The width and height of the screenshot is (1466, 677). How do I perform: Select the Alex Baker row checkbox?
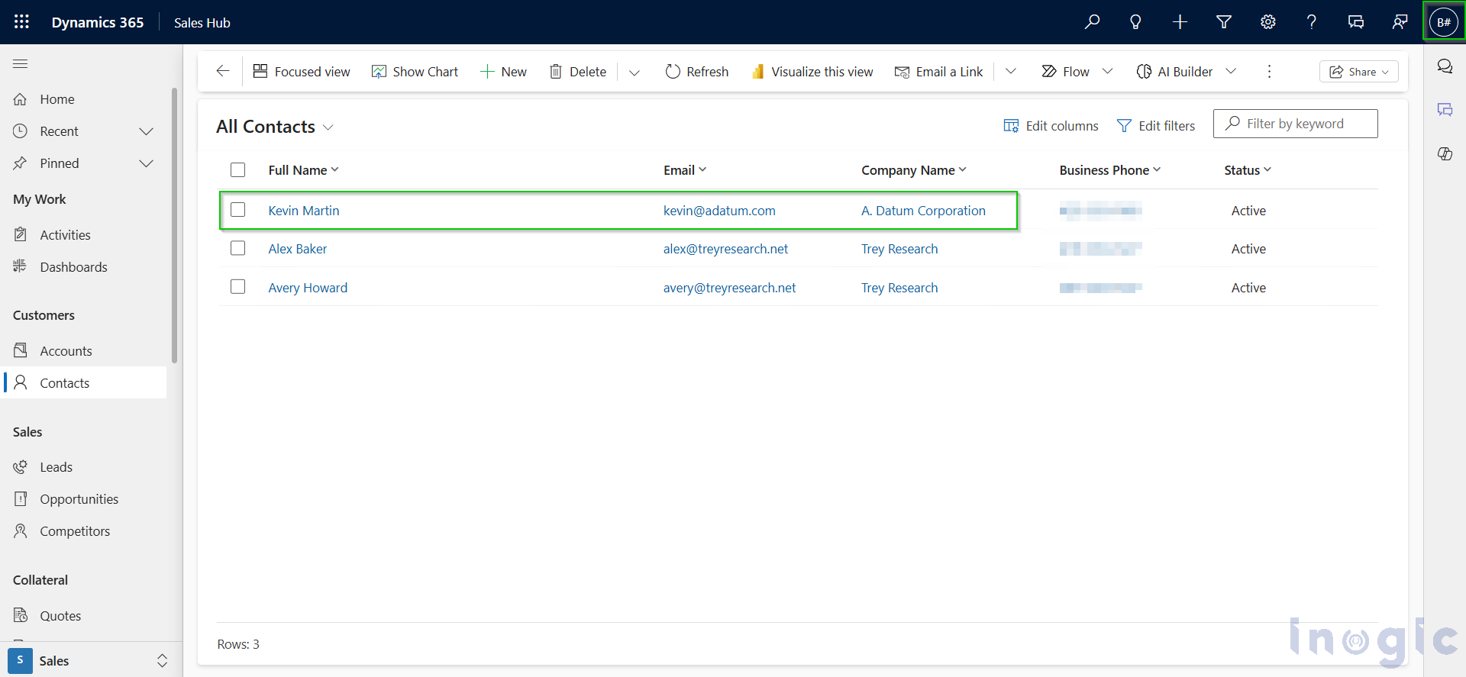coord(238,248)
